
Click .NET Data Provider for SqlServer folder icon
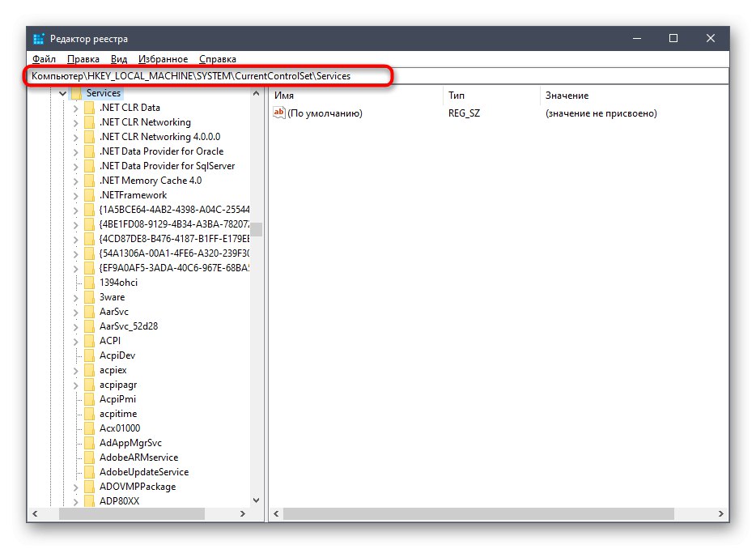(x=89, y=166)
